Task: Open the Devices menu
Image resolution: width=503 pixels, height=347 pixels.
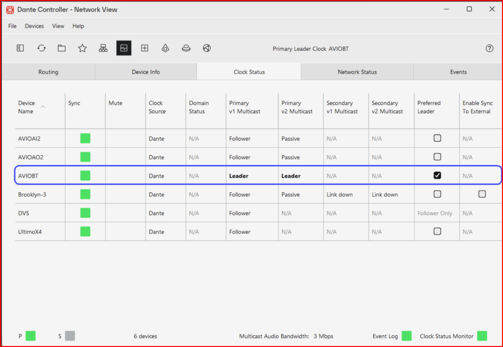Action: (x=34, y=26)
